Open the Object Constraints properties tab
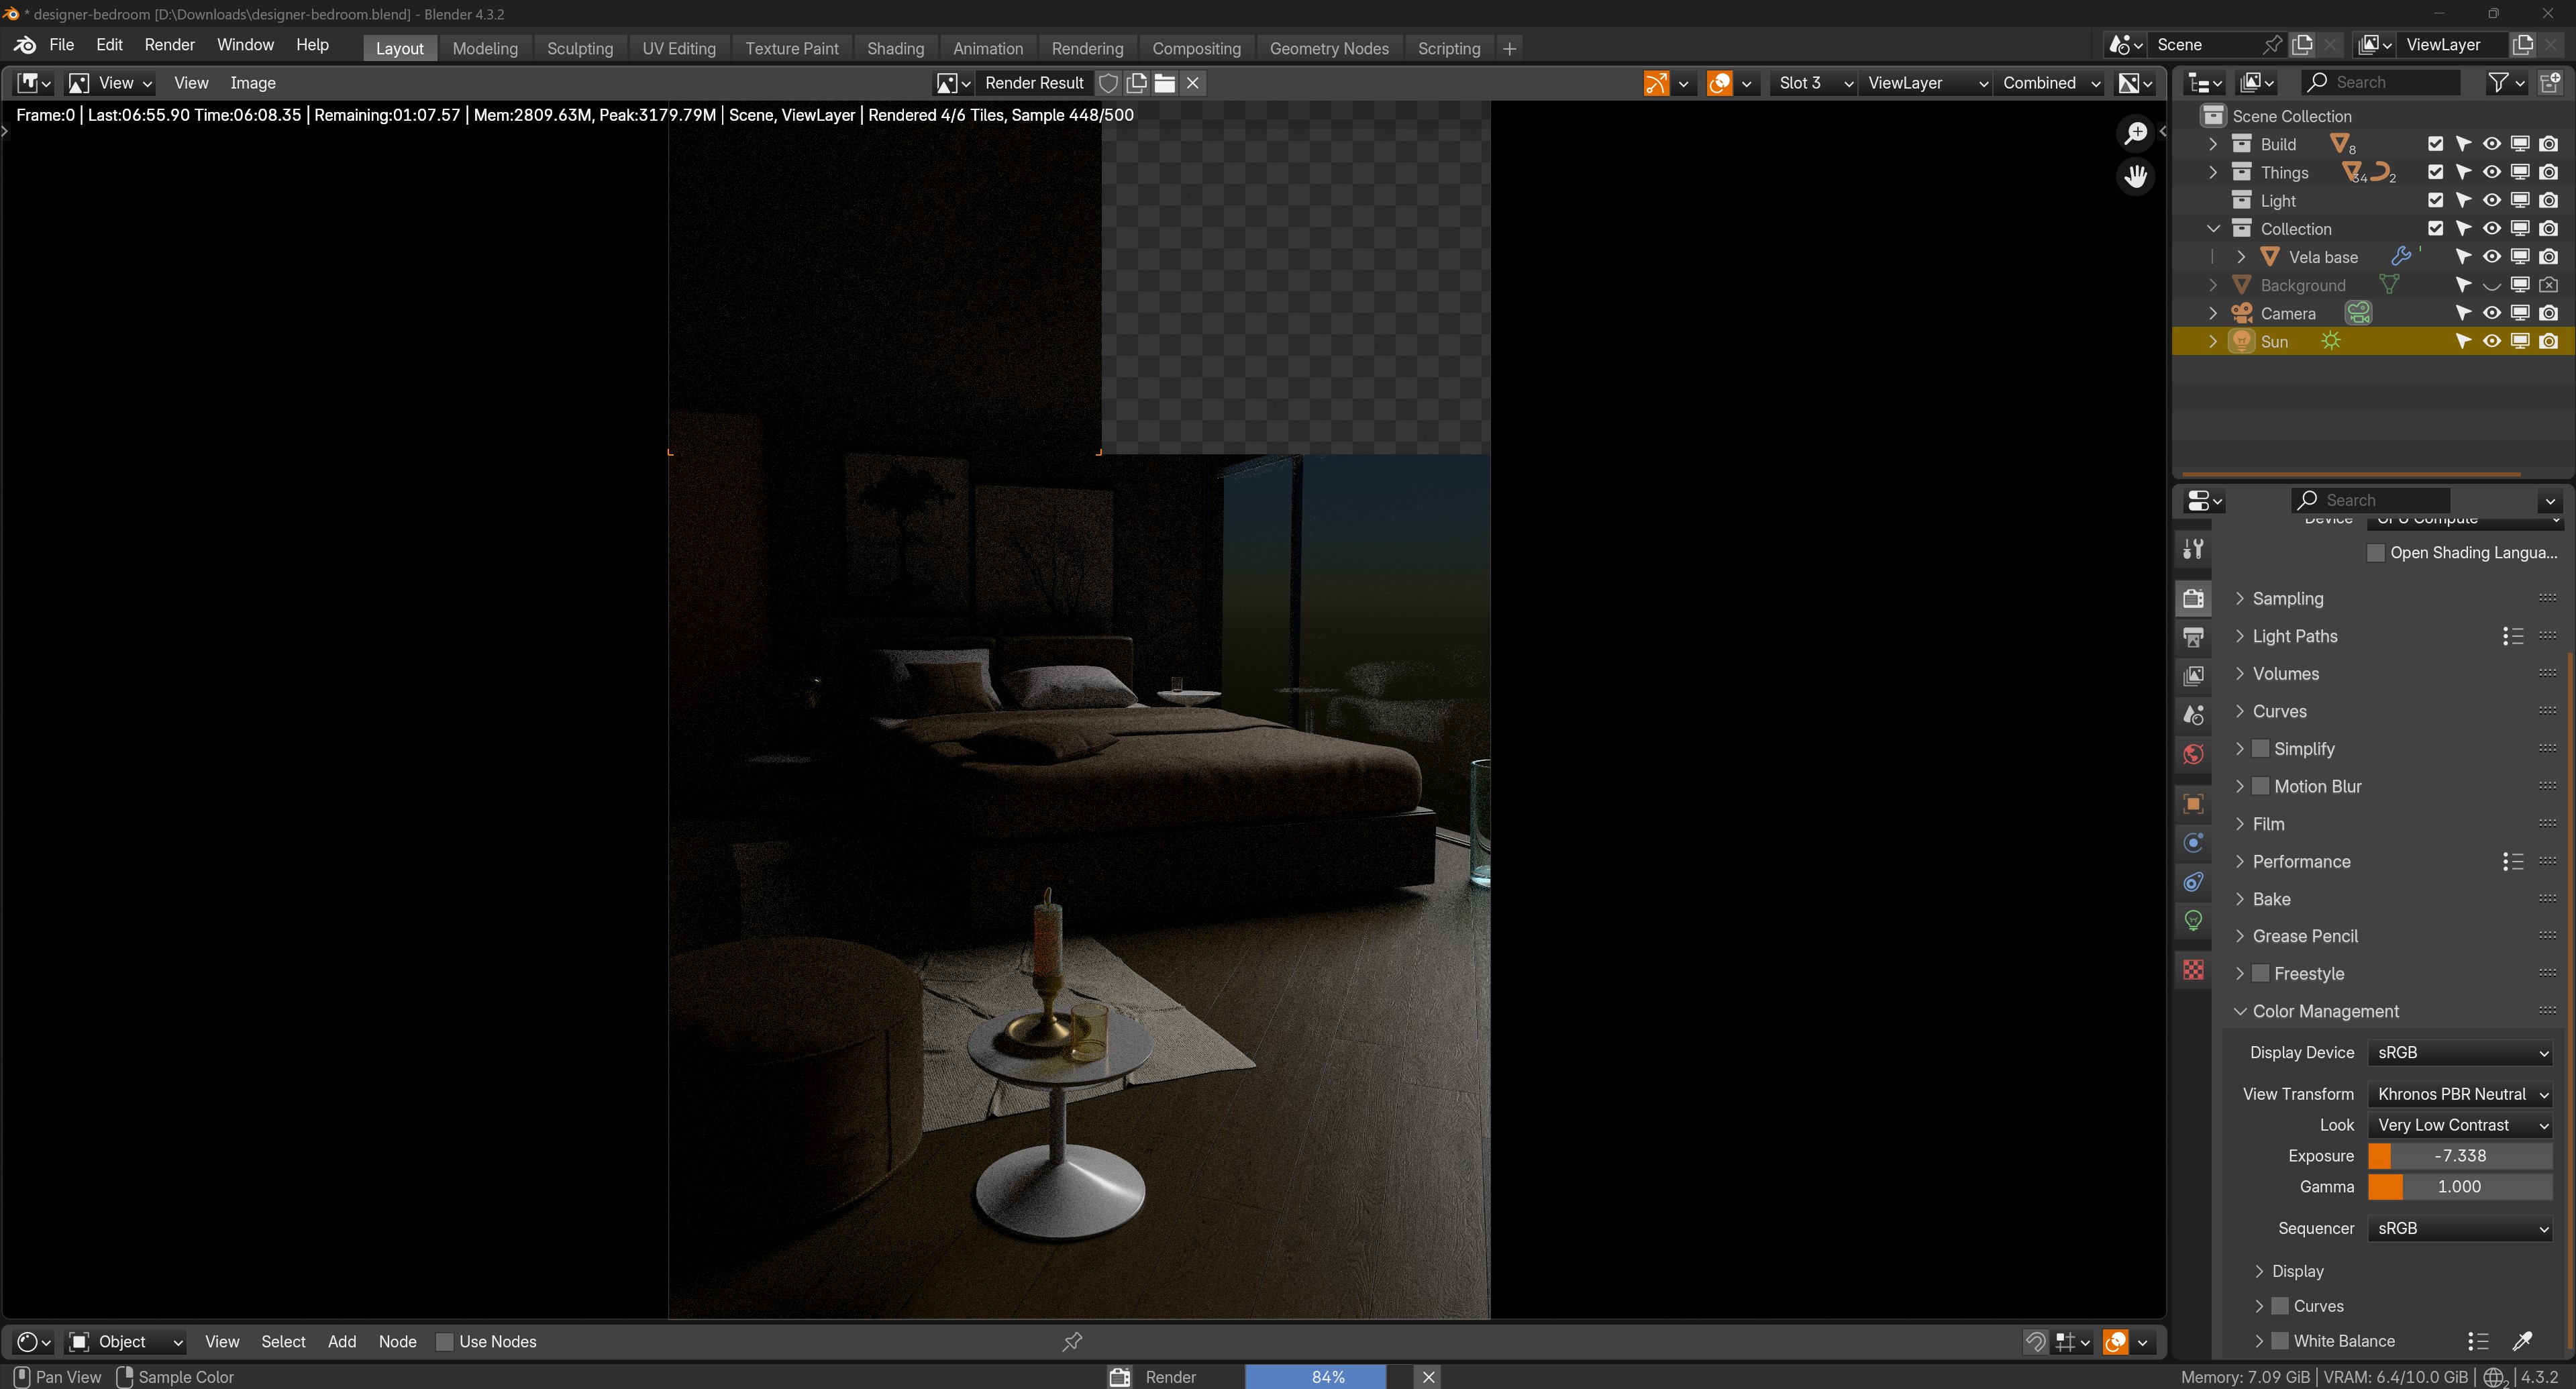Screen dimensions: 2576x1389 [x=2193, y=882]
